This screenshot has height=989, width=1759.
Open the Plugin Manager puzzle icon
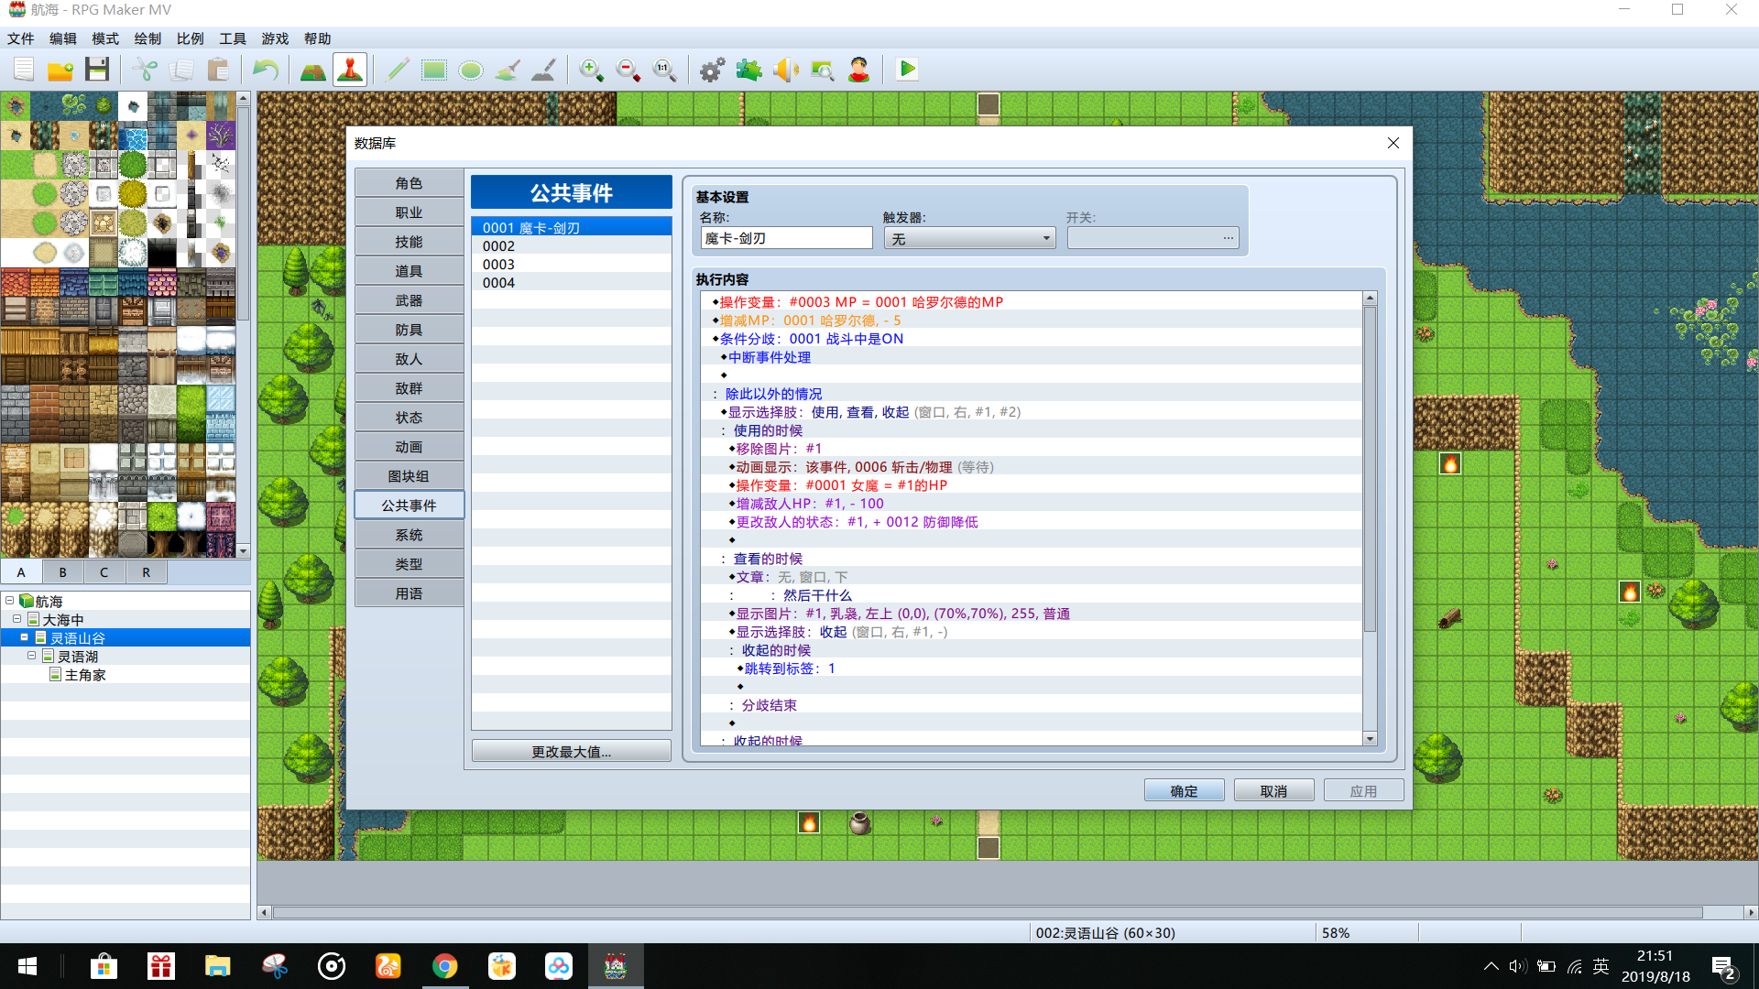749,70
